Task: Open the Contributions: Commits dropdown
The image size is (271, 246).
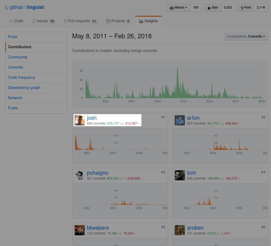Action: [x=246, y=37]
